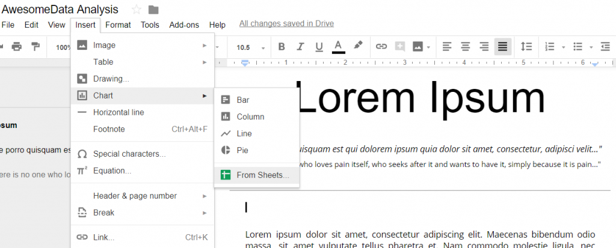
Task: Open the File menu
Action: click(x=8, y=25)
